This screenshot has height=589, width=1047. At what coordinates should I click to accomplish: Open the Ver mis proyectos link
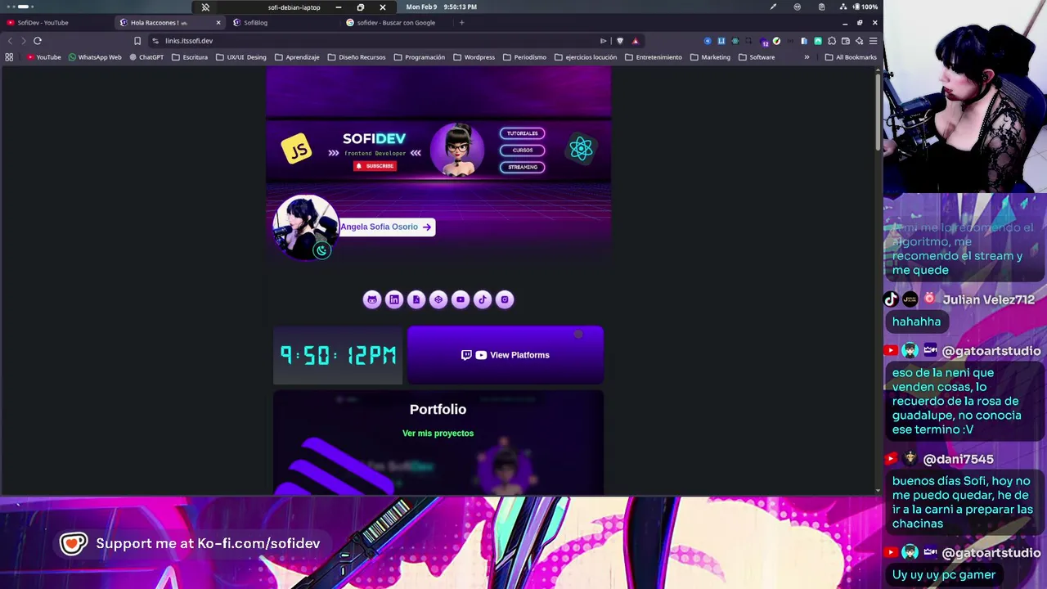coord(438,434)
